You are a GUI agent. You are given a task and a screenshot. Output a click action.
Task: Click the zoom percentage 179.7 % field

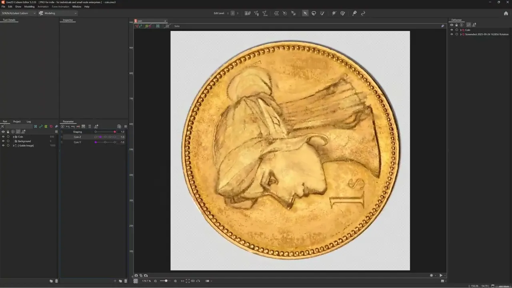click(x=146, y=281)
